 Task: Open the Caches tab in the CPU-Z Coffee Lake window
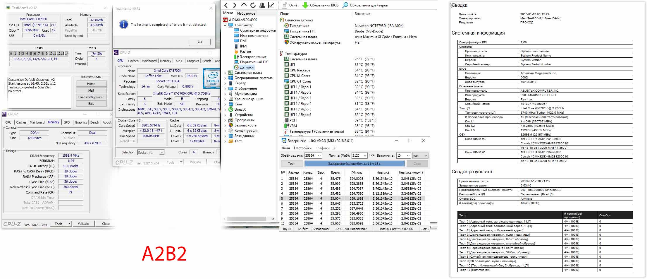(133, 61)
